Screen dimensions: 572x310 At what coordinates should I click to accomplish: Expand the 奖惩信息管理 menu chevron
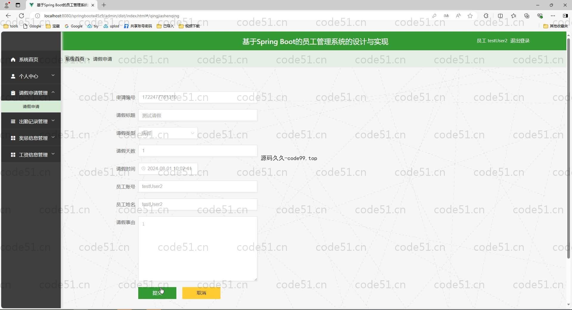click(53, 137)
